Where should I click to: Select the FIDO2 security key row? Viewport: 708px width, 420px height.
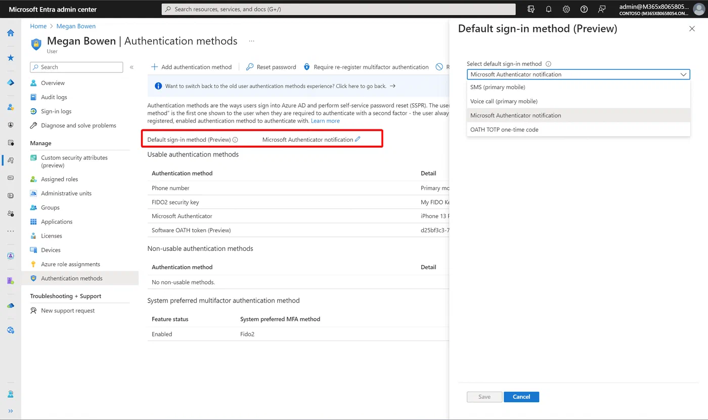coord(298,202)
